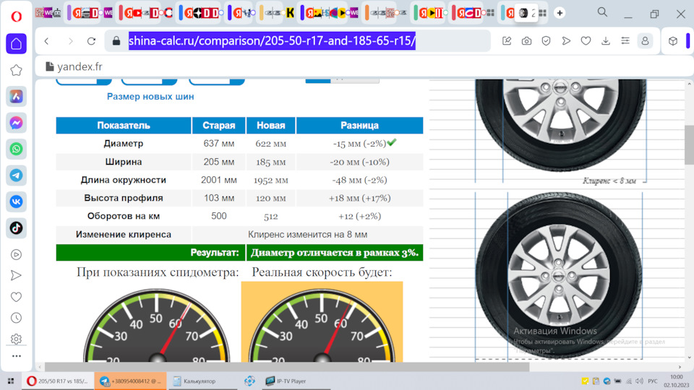This screenshot has height=390, width=694.
Task: Open TikTok in sidebar
Action: pyautogui.click(x=17, y=228)
